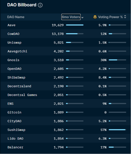This screenshot has height=154, width=131.
Task: Select the Uniswap row
Action: [65, 43]
